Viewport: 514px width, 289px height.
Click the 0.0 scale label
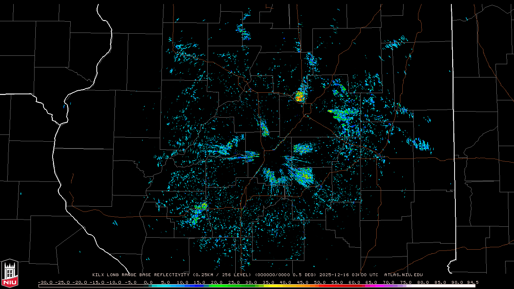(x=148, y=282)
